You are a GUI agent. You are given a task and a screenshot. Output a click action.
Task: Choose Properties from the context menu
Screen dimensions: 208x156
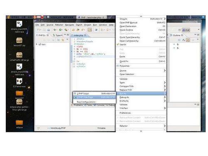[141, 66]
